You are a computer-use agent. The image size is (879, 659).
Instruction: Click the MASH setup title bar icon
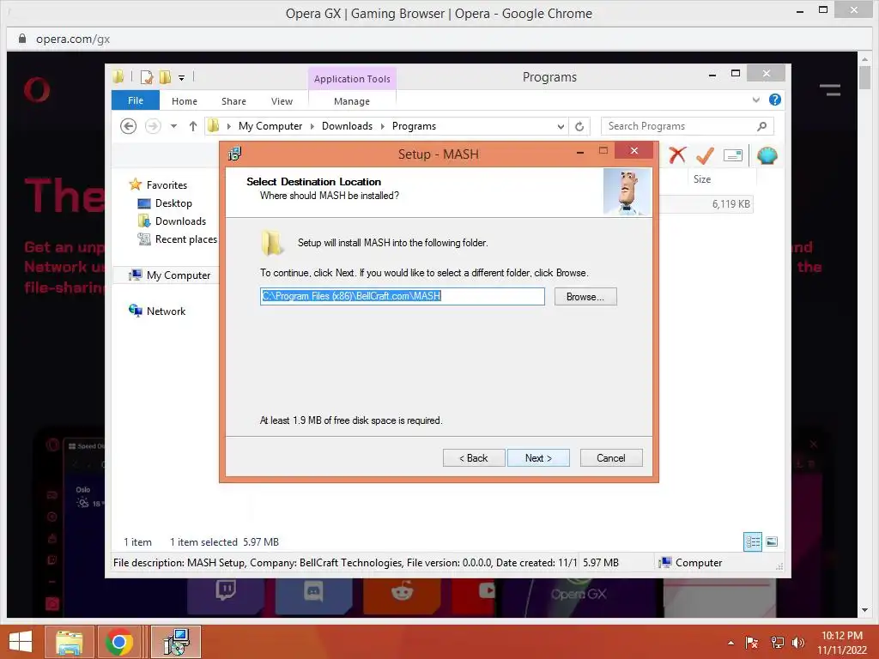tap(235, 154)
